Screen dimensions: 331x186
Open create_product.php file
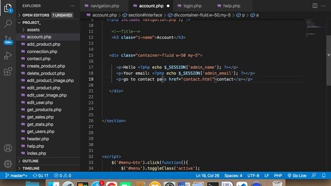[48, 66]
